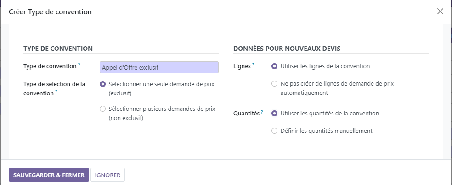Click the Ignorer button
The height and width of the screenshot is (185, 452).
coord(107,175)
